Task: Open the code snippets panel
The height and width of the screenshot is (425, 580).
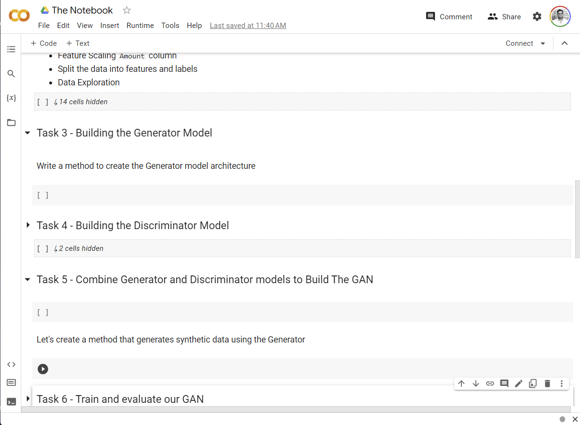Action: coord(11,364)
